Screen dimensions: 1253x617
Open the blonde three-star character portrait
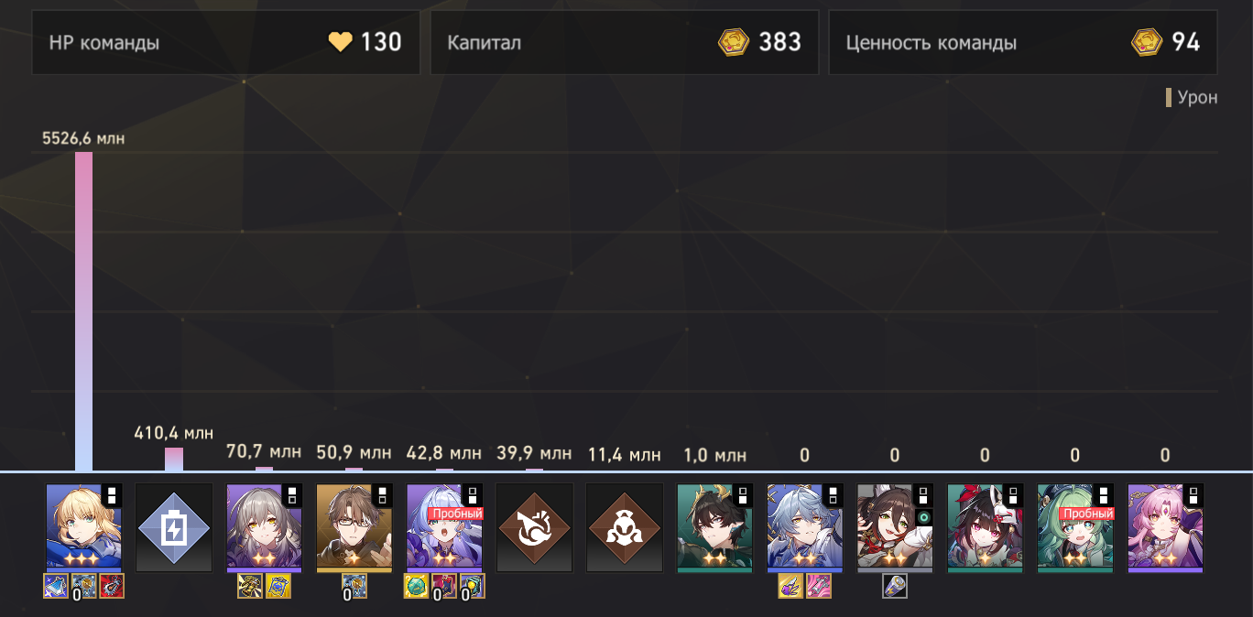83,528
